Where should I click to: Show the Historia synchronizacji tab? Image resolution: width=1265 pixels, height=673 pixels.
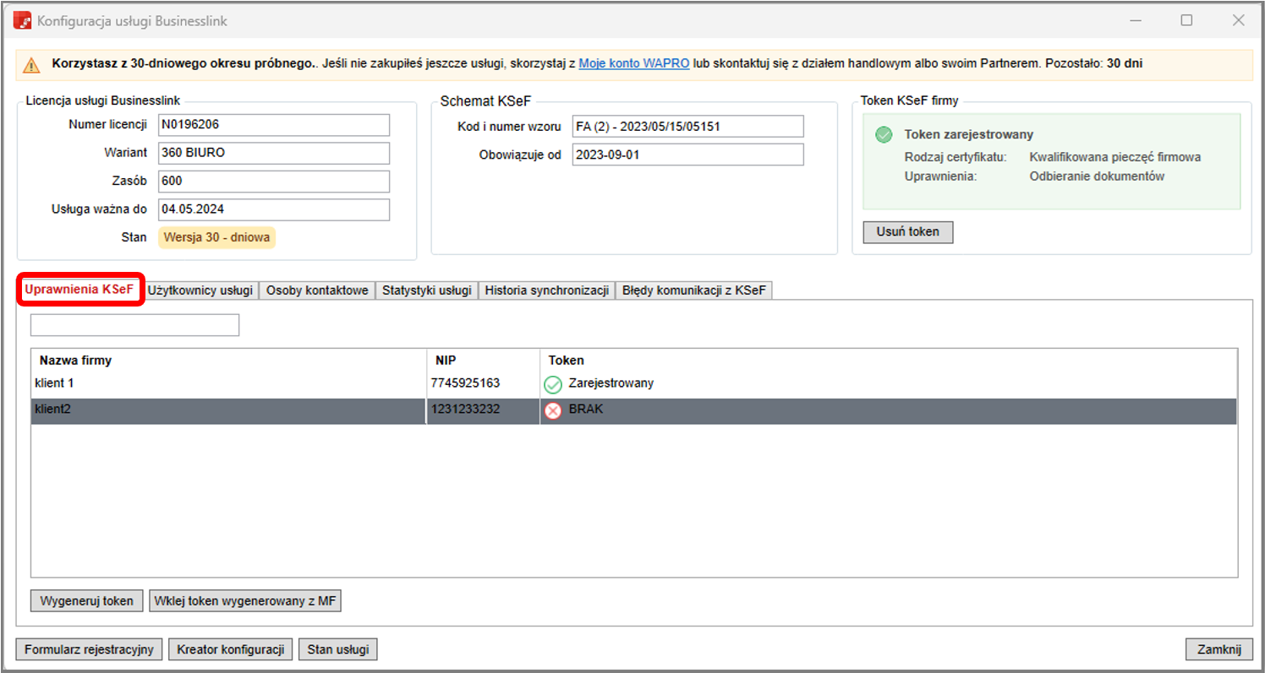[547, 290]
